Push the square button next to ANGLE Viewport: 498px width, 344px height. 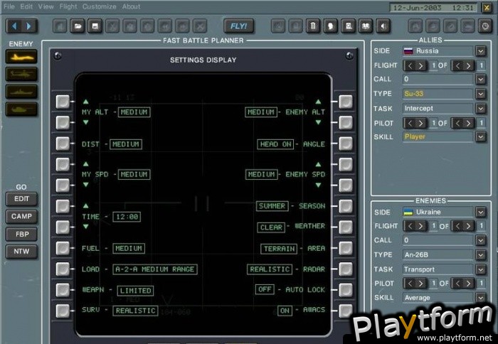tap(346, 144)
